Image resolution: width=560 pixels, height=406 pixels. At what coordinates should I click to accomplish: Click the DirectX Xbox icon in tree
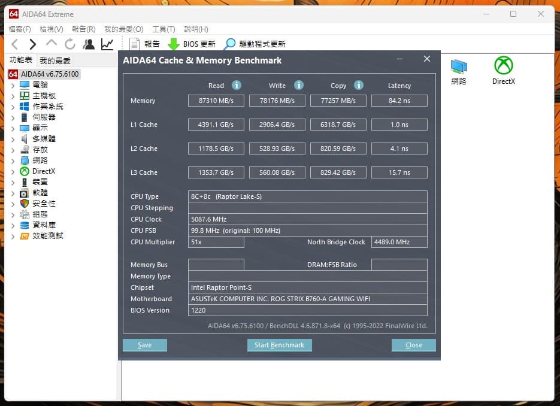pos(25,171)
